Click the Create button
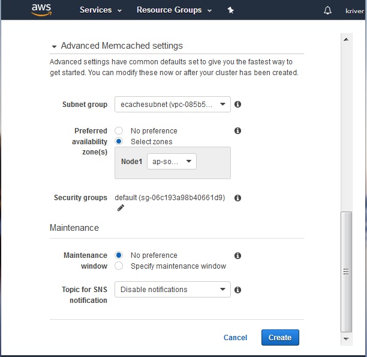Screen dimensions: 367x357 (280, 338)
